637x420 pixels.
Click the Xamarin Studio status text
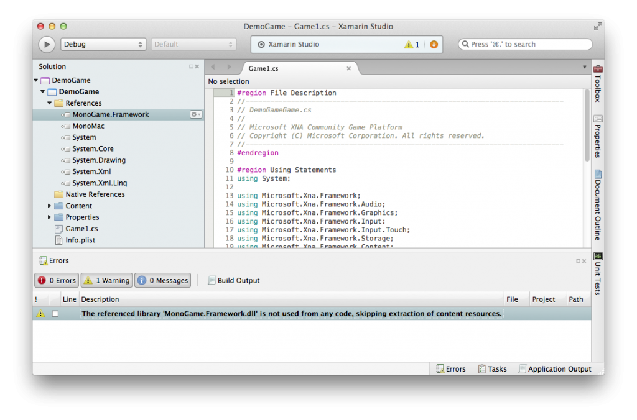[x=294, y=45]
